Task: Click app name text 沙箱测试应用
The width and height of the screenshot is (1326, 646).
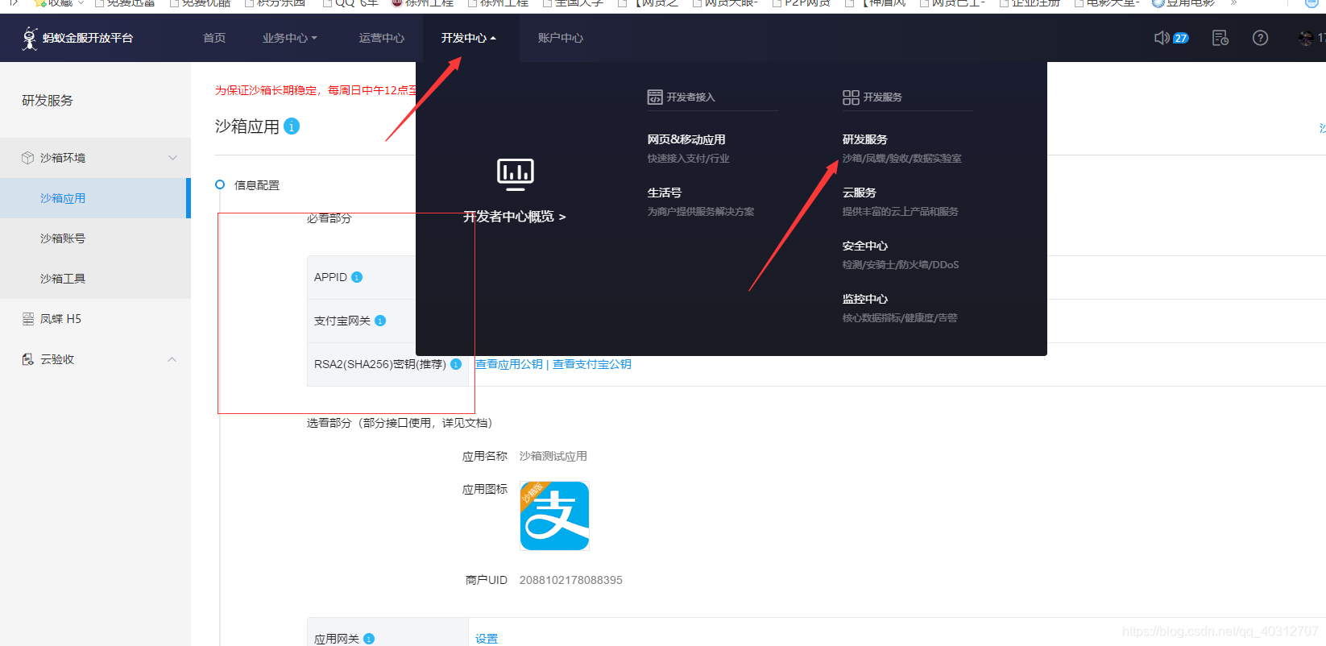Action: 553,456
